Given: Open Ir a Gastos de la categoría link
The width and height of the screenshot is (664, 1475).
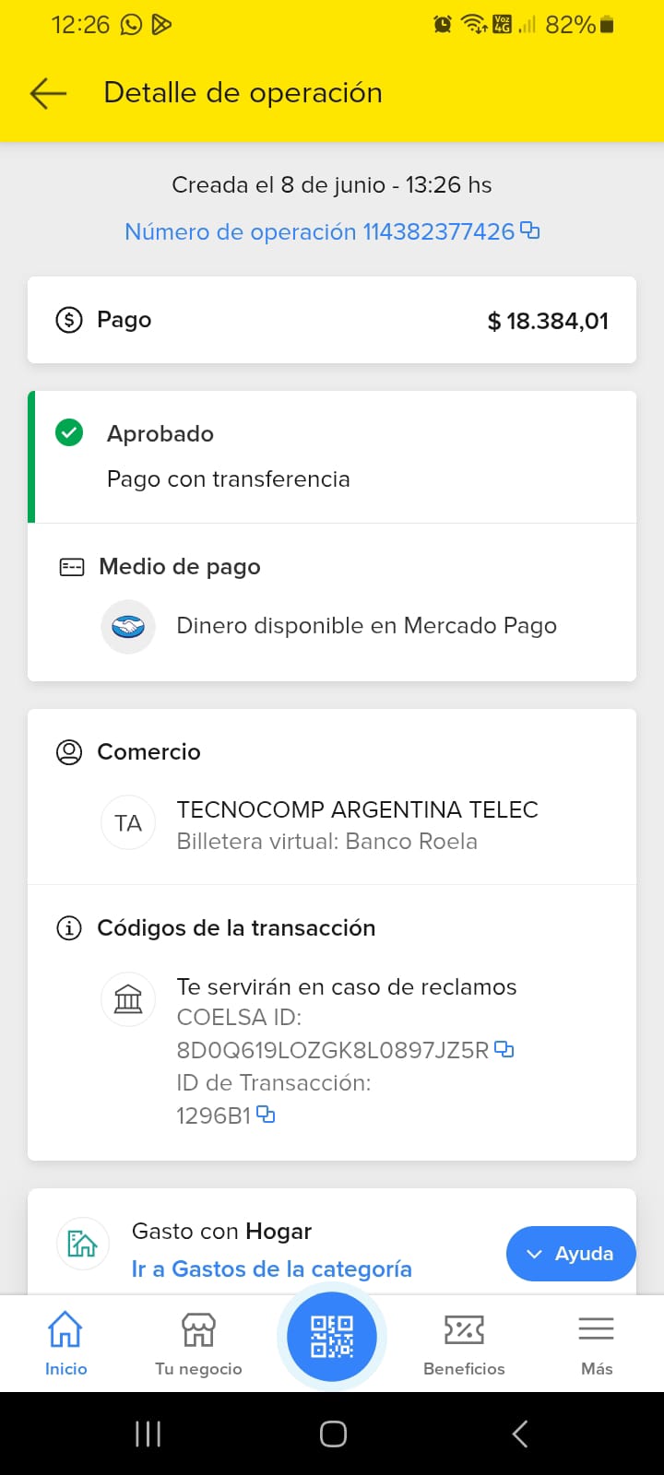Looking at the screenshot, I should tap(271, 1269).
